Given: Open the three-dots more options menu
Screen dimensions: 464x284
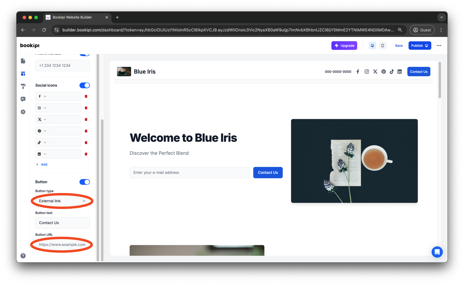Looking at the screenshot, I should click(x=439, y=46).
